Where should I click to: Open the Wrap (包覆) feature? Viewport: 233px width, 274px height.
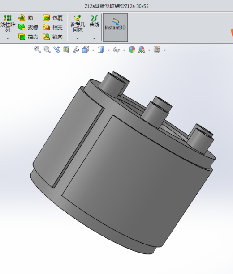53,17
